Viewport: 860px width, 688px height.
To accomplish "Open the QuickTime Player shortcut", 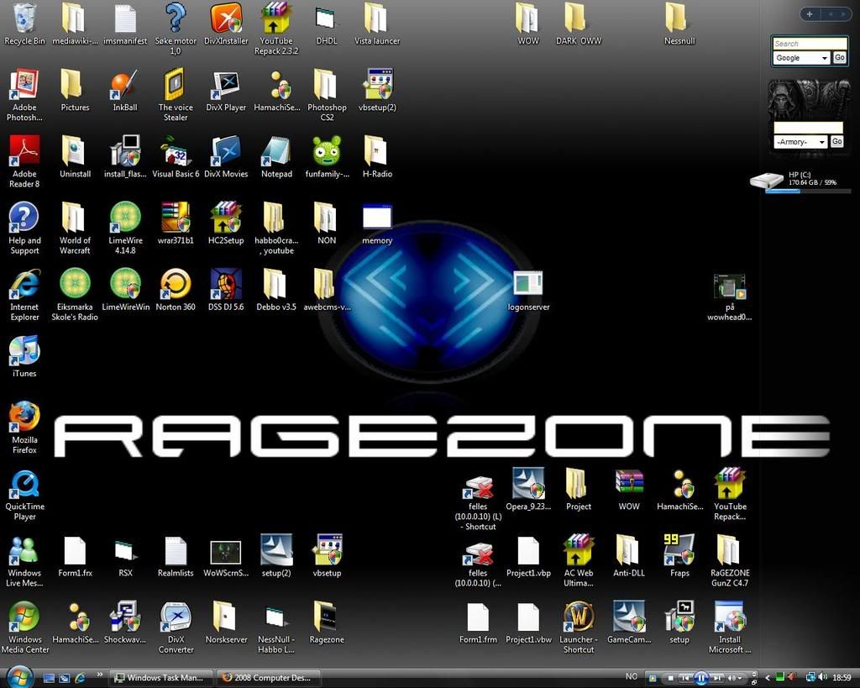I will click(x=24, y=485).
